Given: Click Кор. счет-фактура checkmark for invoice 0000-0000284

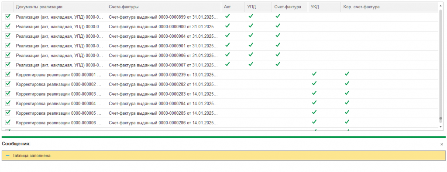Looking at the screenshot, I should (347, 103).
